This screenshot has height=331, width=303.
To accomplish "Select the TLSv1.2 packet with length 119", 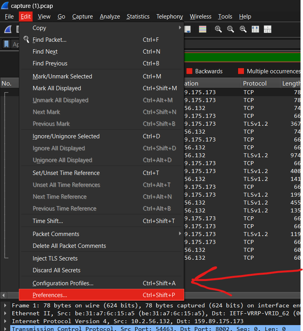I will coord(242,234).
